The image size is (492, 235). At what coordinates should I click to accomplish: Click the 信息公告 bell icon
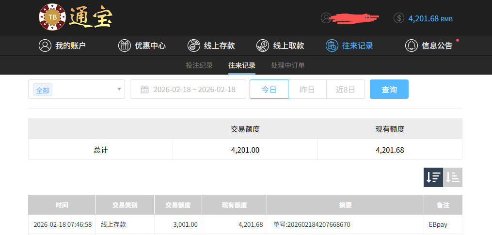(411, 46)
